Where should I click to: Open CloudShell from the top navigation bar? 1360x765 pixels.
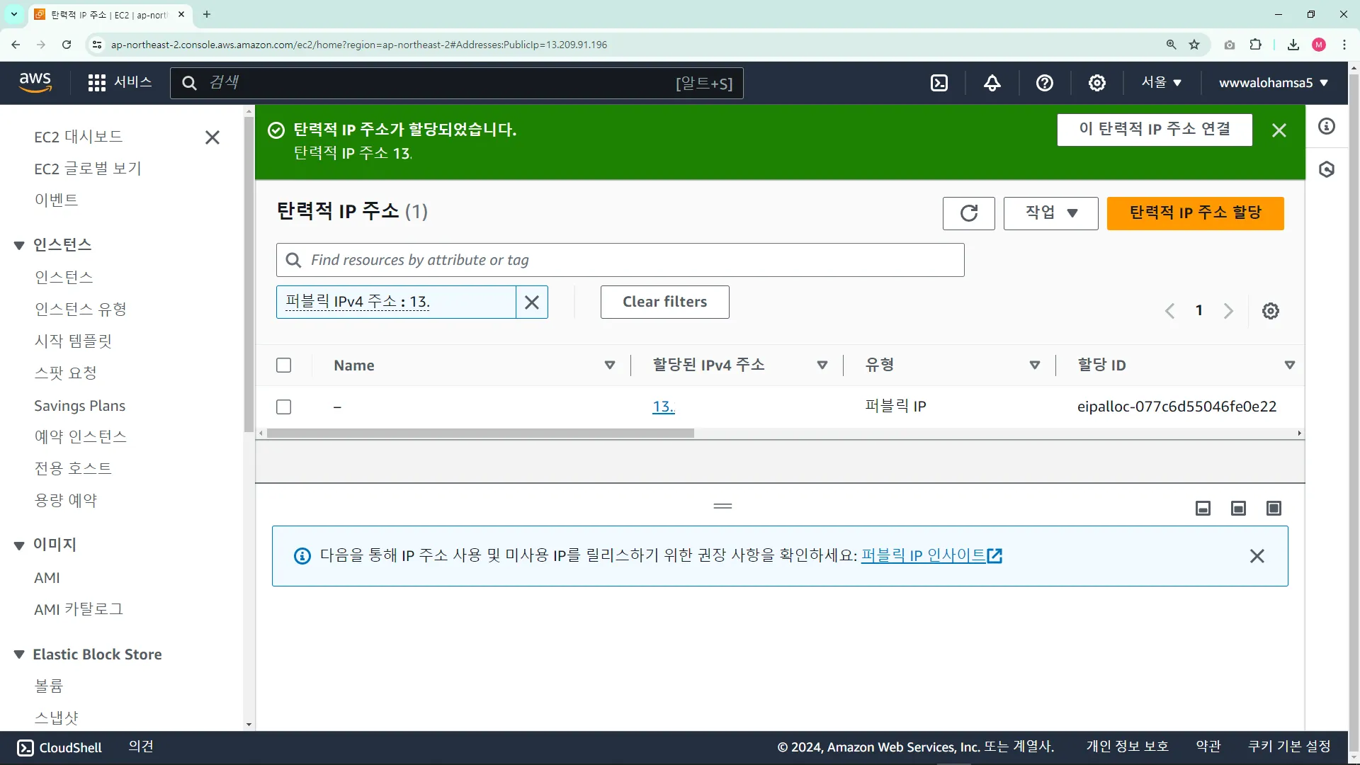tap(939, 83)
